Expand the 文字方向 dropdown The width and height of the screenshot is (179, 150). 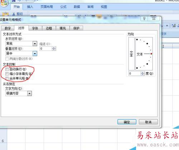29,93
